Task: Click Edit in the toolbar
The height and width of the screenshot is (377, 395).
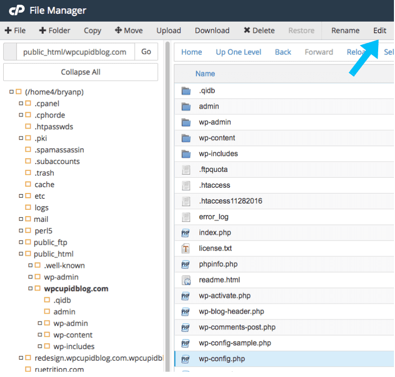Action: click(379, 31)
